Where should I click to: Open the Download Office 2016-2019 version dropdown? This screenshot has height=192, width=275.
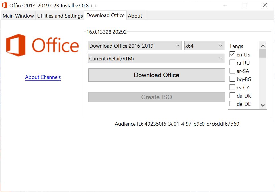click(x=135, y=46)
